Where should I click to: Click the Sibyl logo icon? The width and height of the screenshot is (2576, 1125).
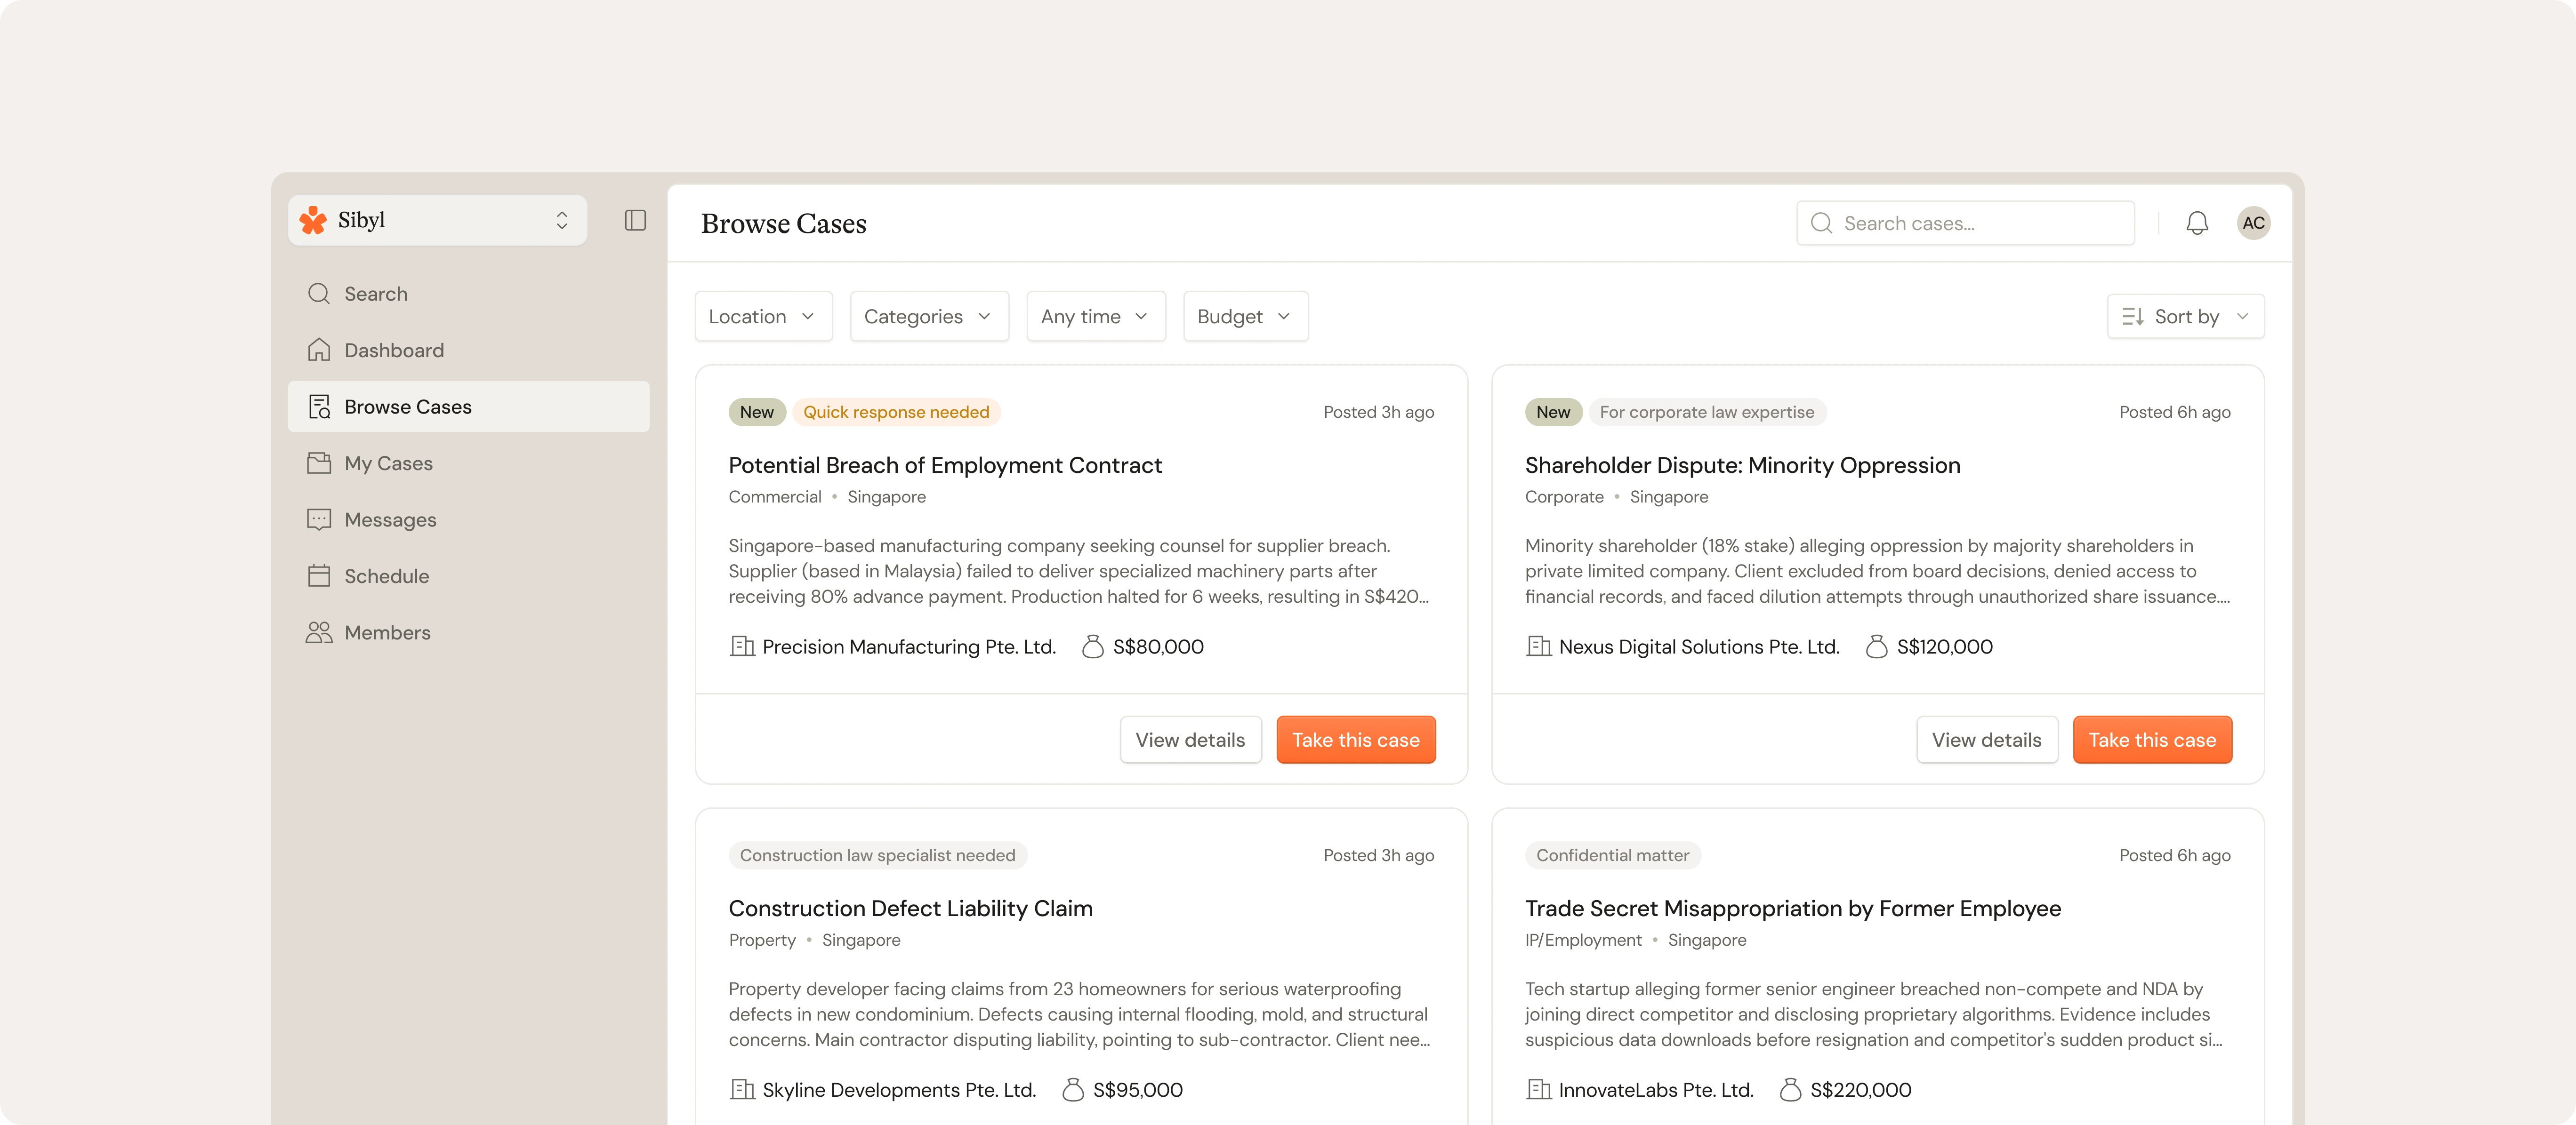(x=314, y=220)
